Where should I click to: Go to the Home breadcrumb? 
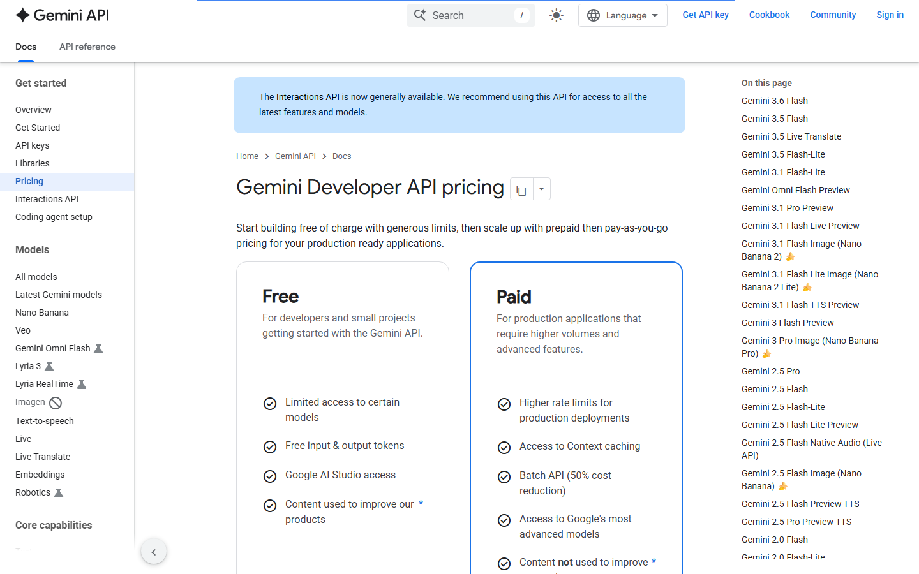[247, 156]
